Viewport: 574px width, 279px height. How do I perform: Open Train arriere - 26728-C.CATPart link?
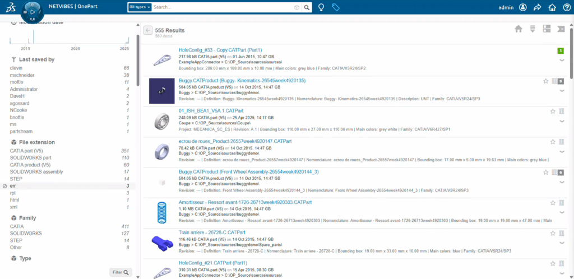click(x=212, y=232)
